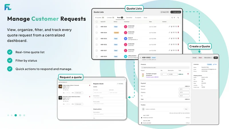Go back using arrow beside #QR-0002
Screen dimensions: 229x129
pyautogui.click(x=141, y=58)
